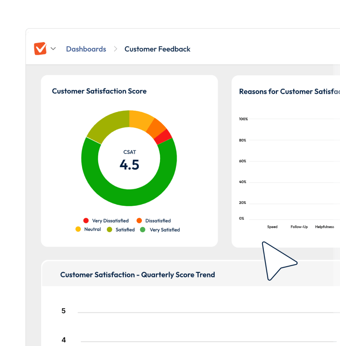Click the large green Very Satisfied donut segment
Viewport: 340px width, 346px height.
pos(129,198)
